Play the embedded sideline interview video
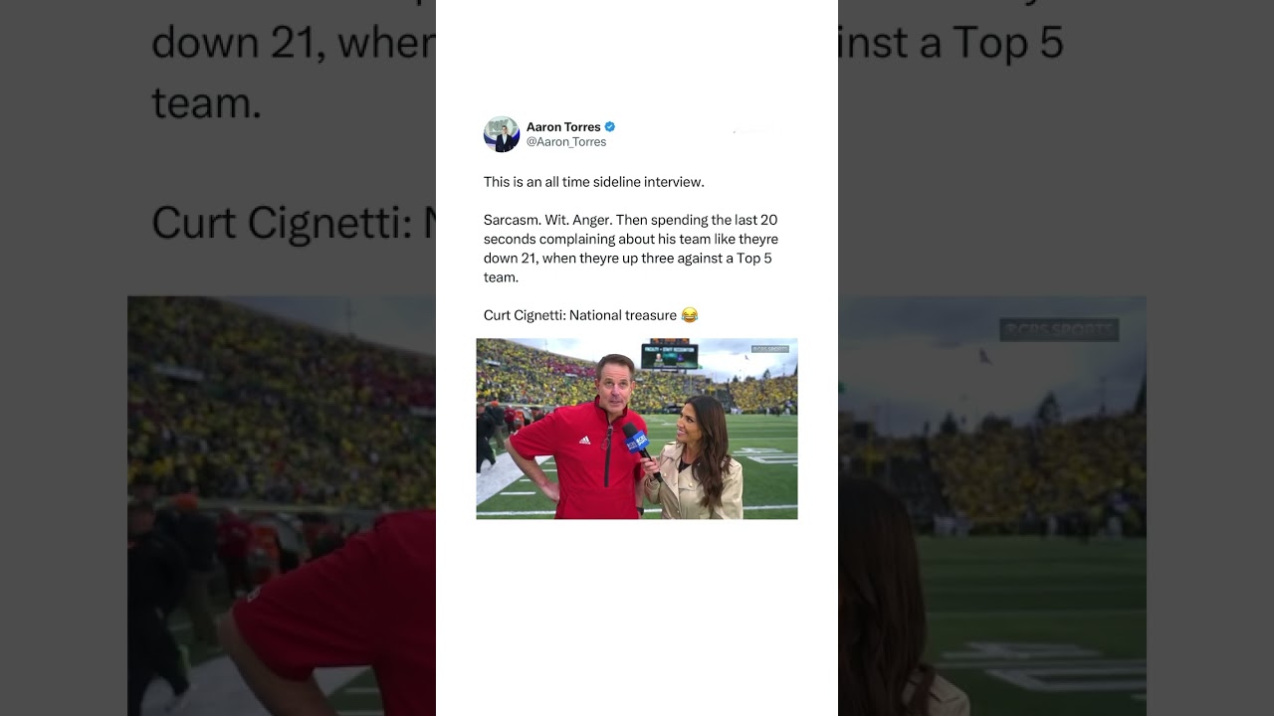Image resolution: width=1274 pixels, height=716 pixels. [x=637, y=429]
